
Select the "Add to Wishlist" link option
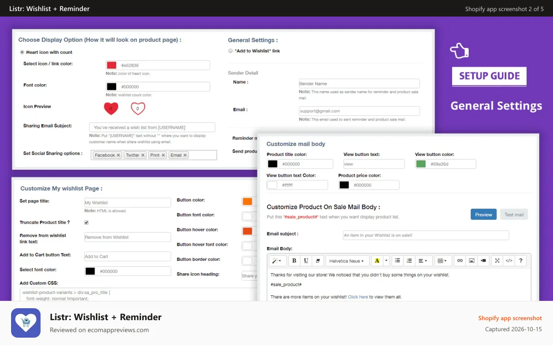230,51
